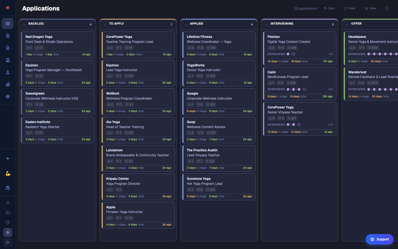This screenshot has height=249, width=398.
Task: Click the Applied column header title
Action: 196,24
